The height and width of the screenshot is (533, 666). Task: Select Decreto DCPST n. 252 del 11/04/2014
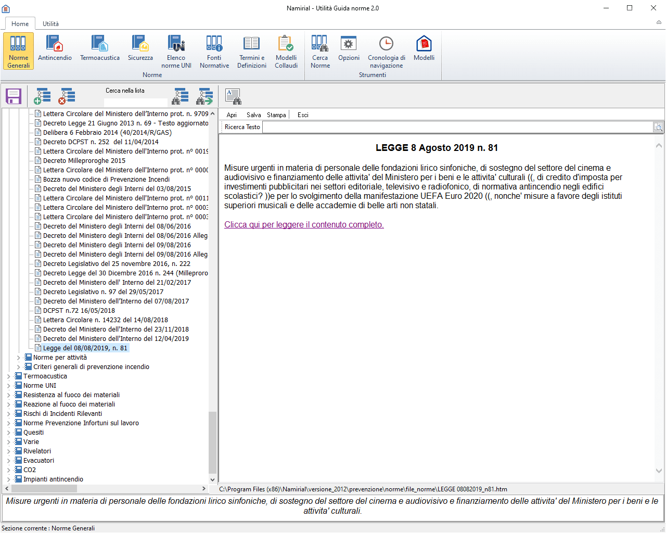(x=101, y=142)
